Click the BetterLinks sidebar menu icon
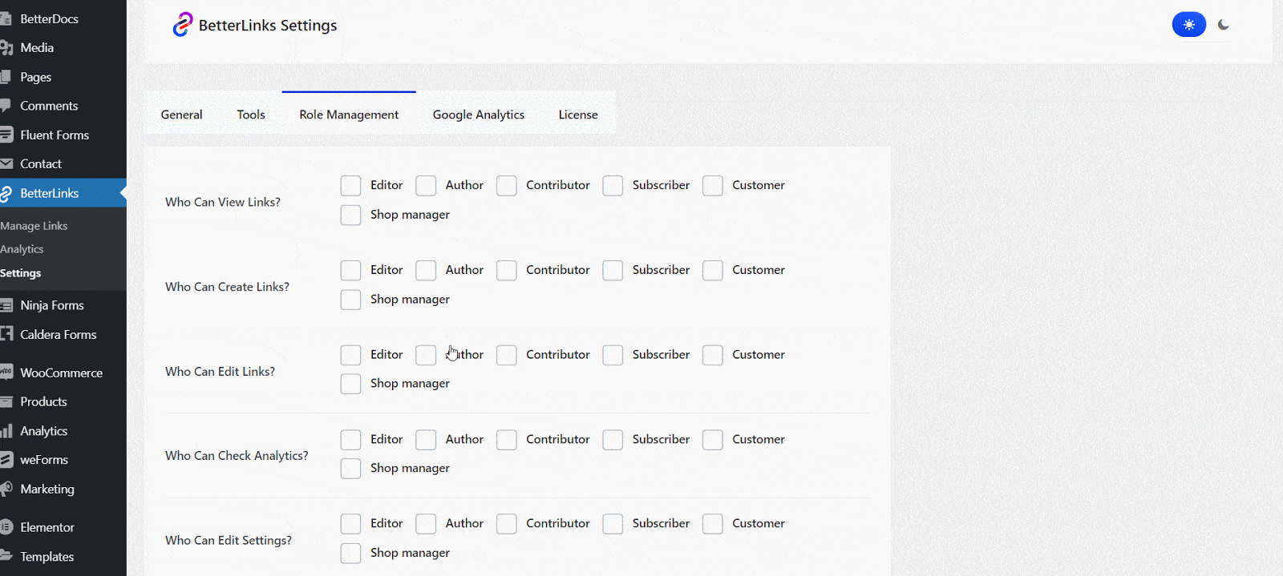 (x=6, y=193)
